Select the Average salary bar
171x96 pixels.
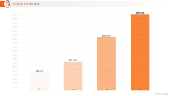pos(73,76)
